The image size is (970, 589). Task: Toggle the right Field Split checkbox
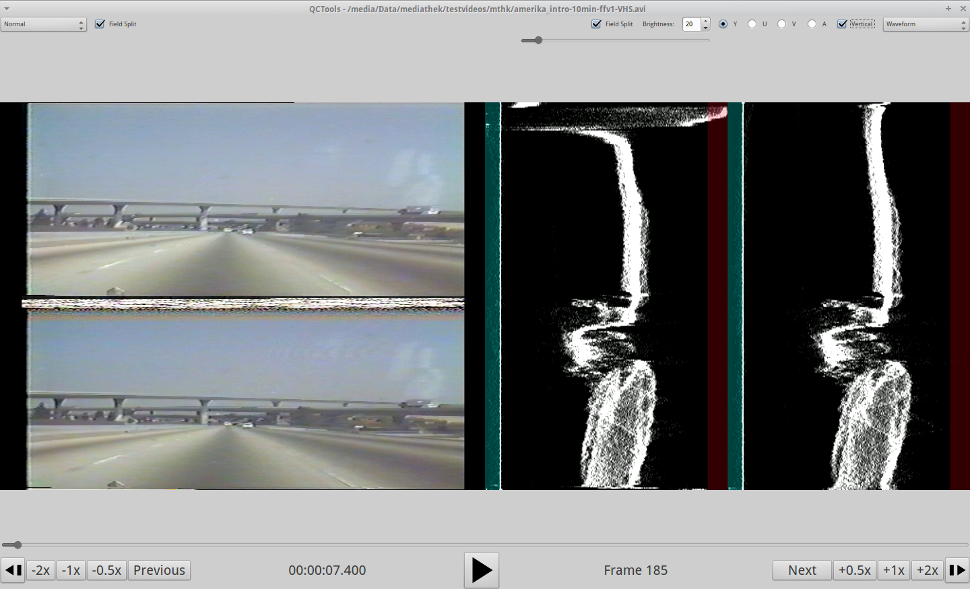[x=596, y=24]
